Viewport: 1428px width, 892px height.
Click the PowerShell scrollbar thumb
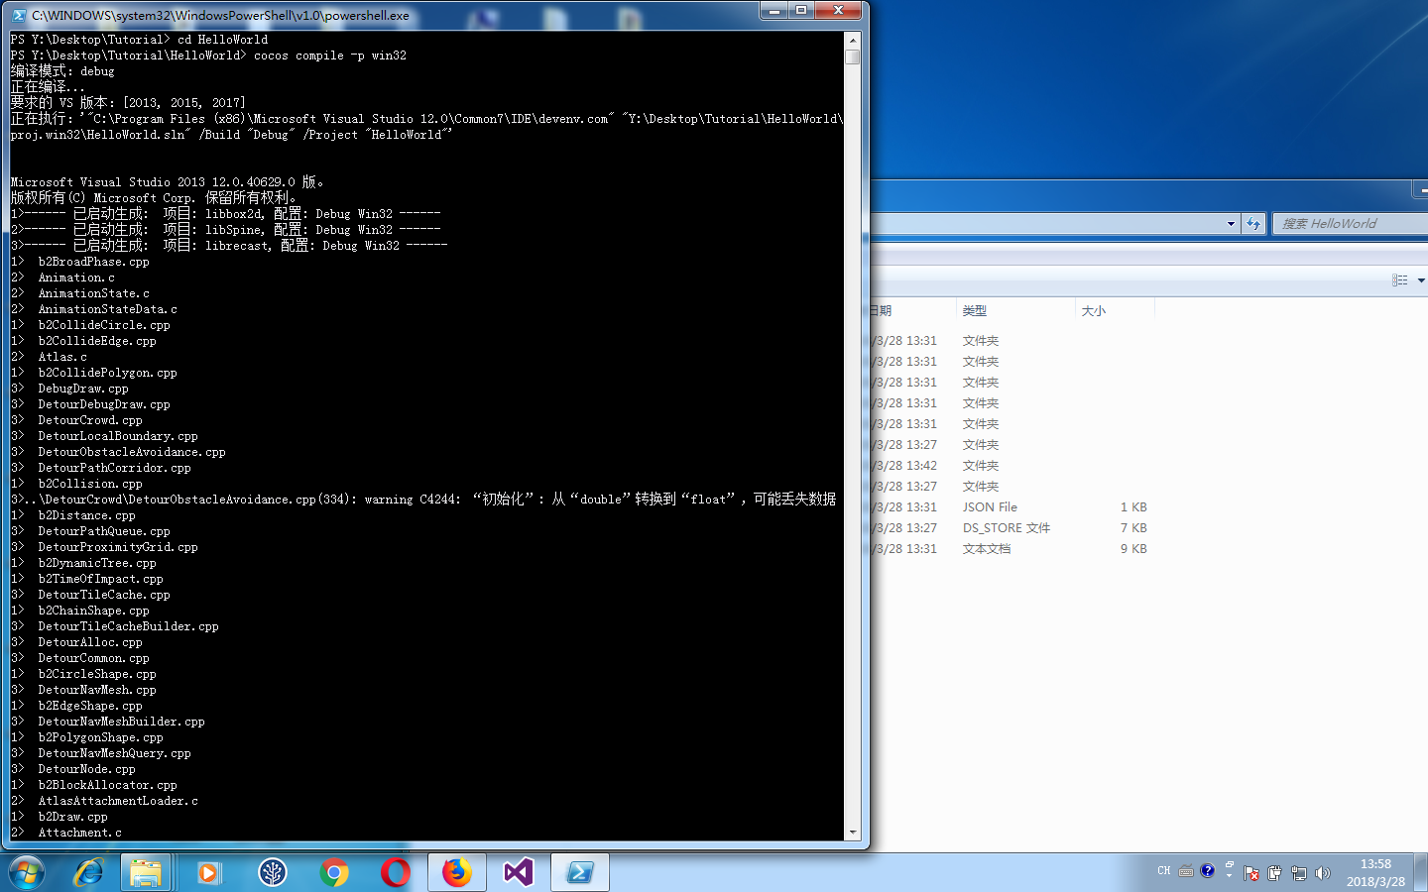point(852,56)
